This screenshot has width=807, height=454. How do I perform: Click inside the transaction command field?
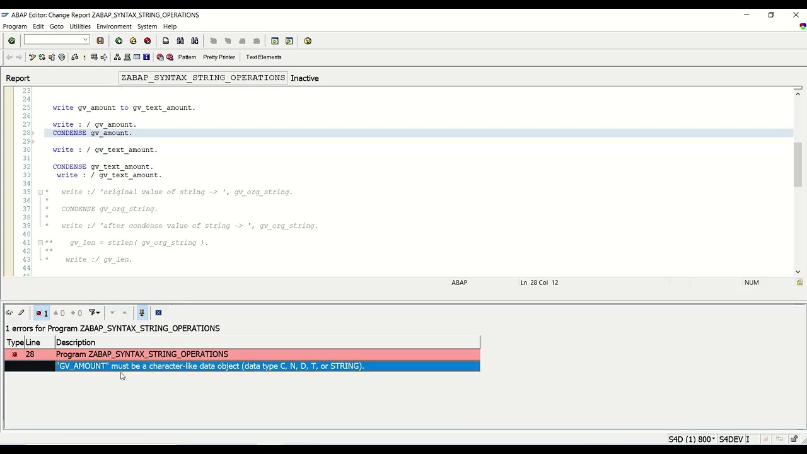(x=53, y=40)
